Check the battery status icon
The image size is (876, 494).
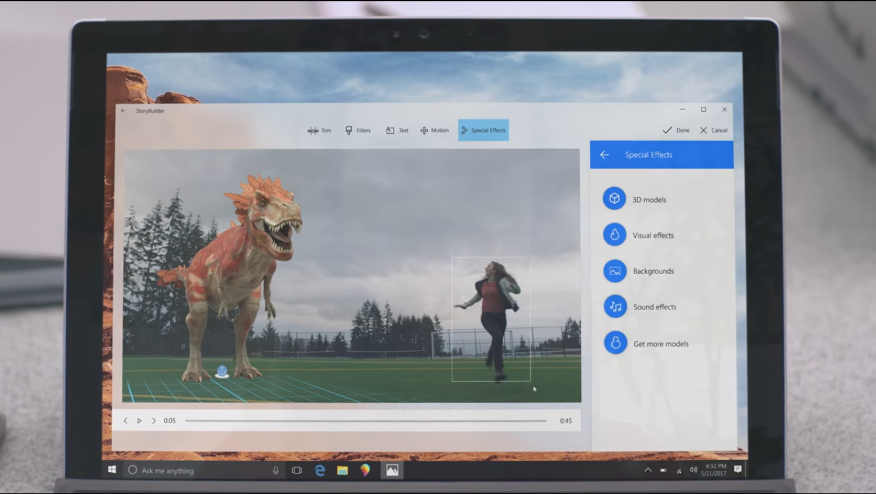click(663, 470)
